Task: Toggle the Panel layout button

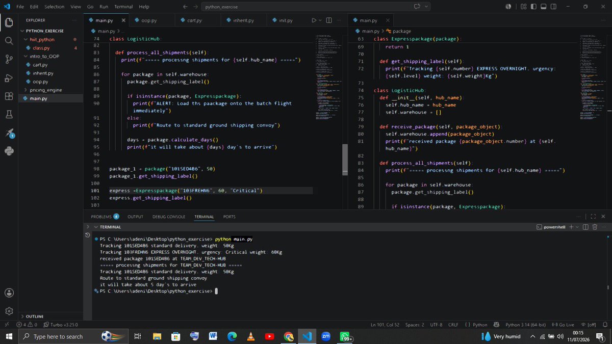Action: 544,7
